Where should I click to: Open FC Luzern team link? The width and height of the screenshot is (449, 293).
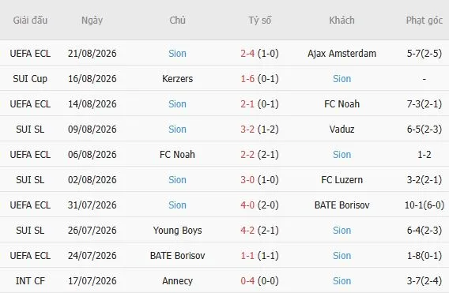point(341,180)
